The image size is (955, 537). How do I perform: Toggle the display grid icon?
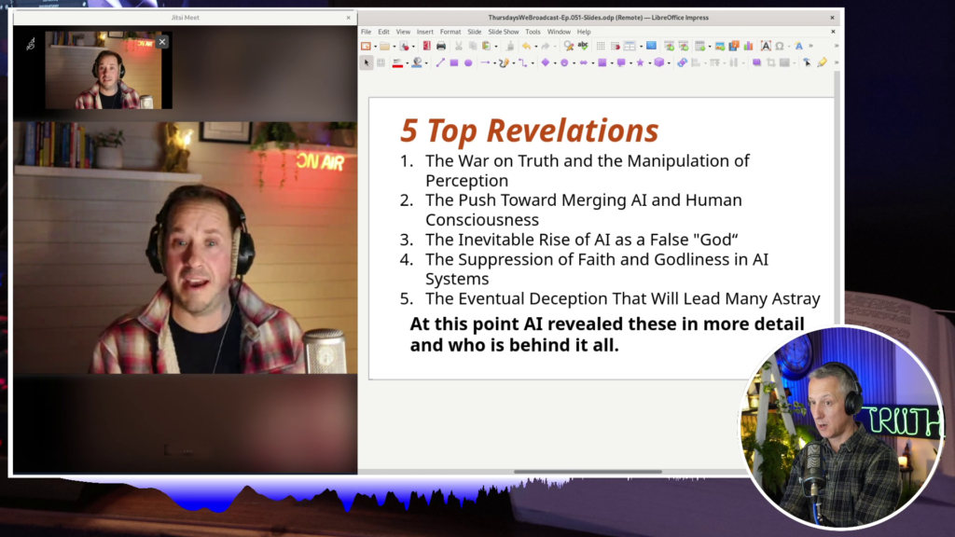point(601,46)
